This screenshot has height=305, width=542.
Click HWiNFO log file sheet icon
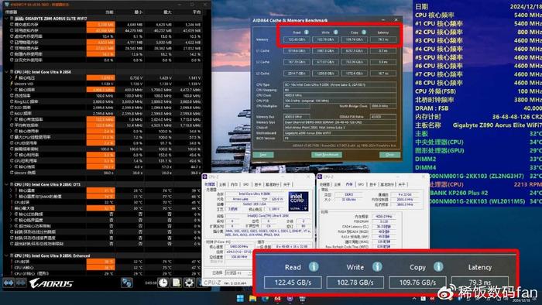click(177, 283)
